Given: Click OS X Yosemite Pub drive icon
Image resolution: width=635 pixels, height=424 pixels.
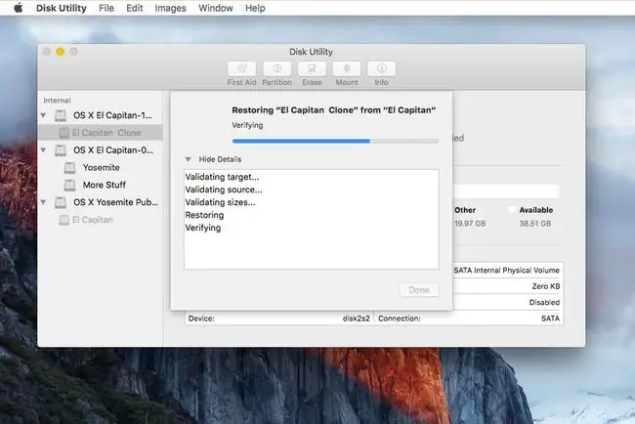Looking at the screenshot, I should [x=61, y=202].
